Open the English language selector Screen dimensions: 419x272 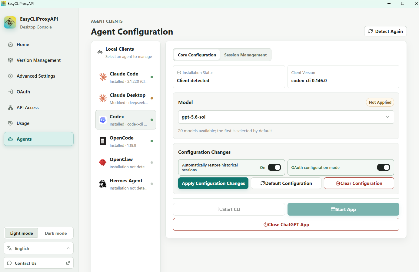(38, 248)
